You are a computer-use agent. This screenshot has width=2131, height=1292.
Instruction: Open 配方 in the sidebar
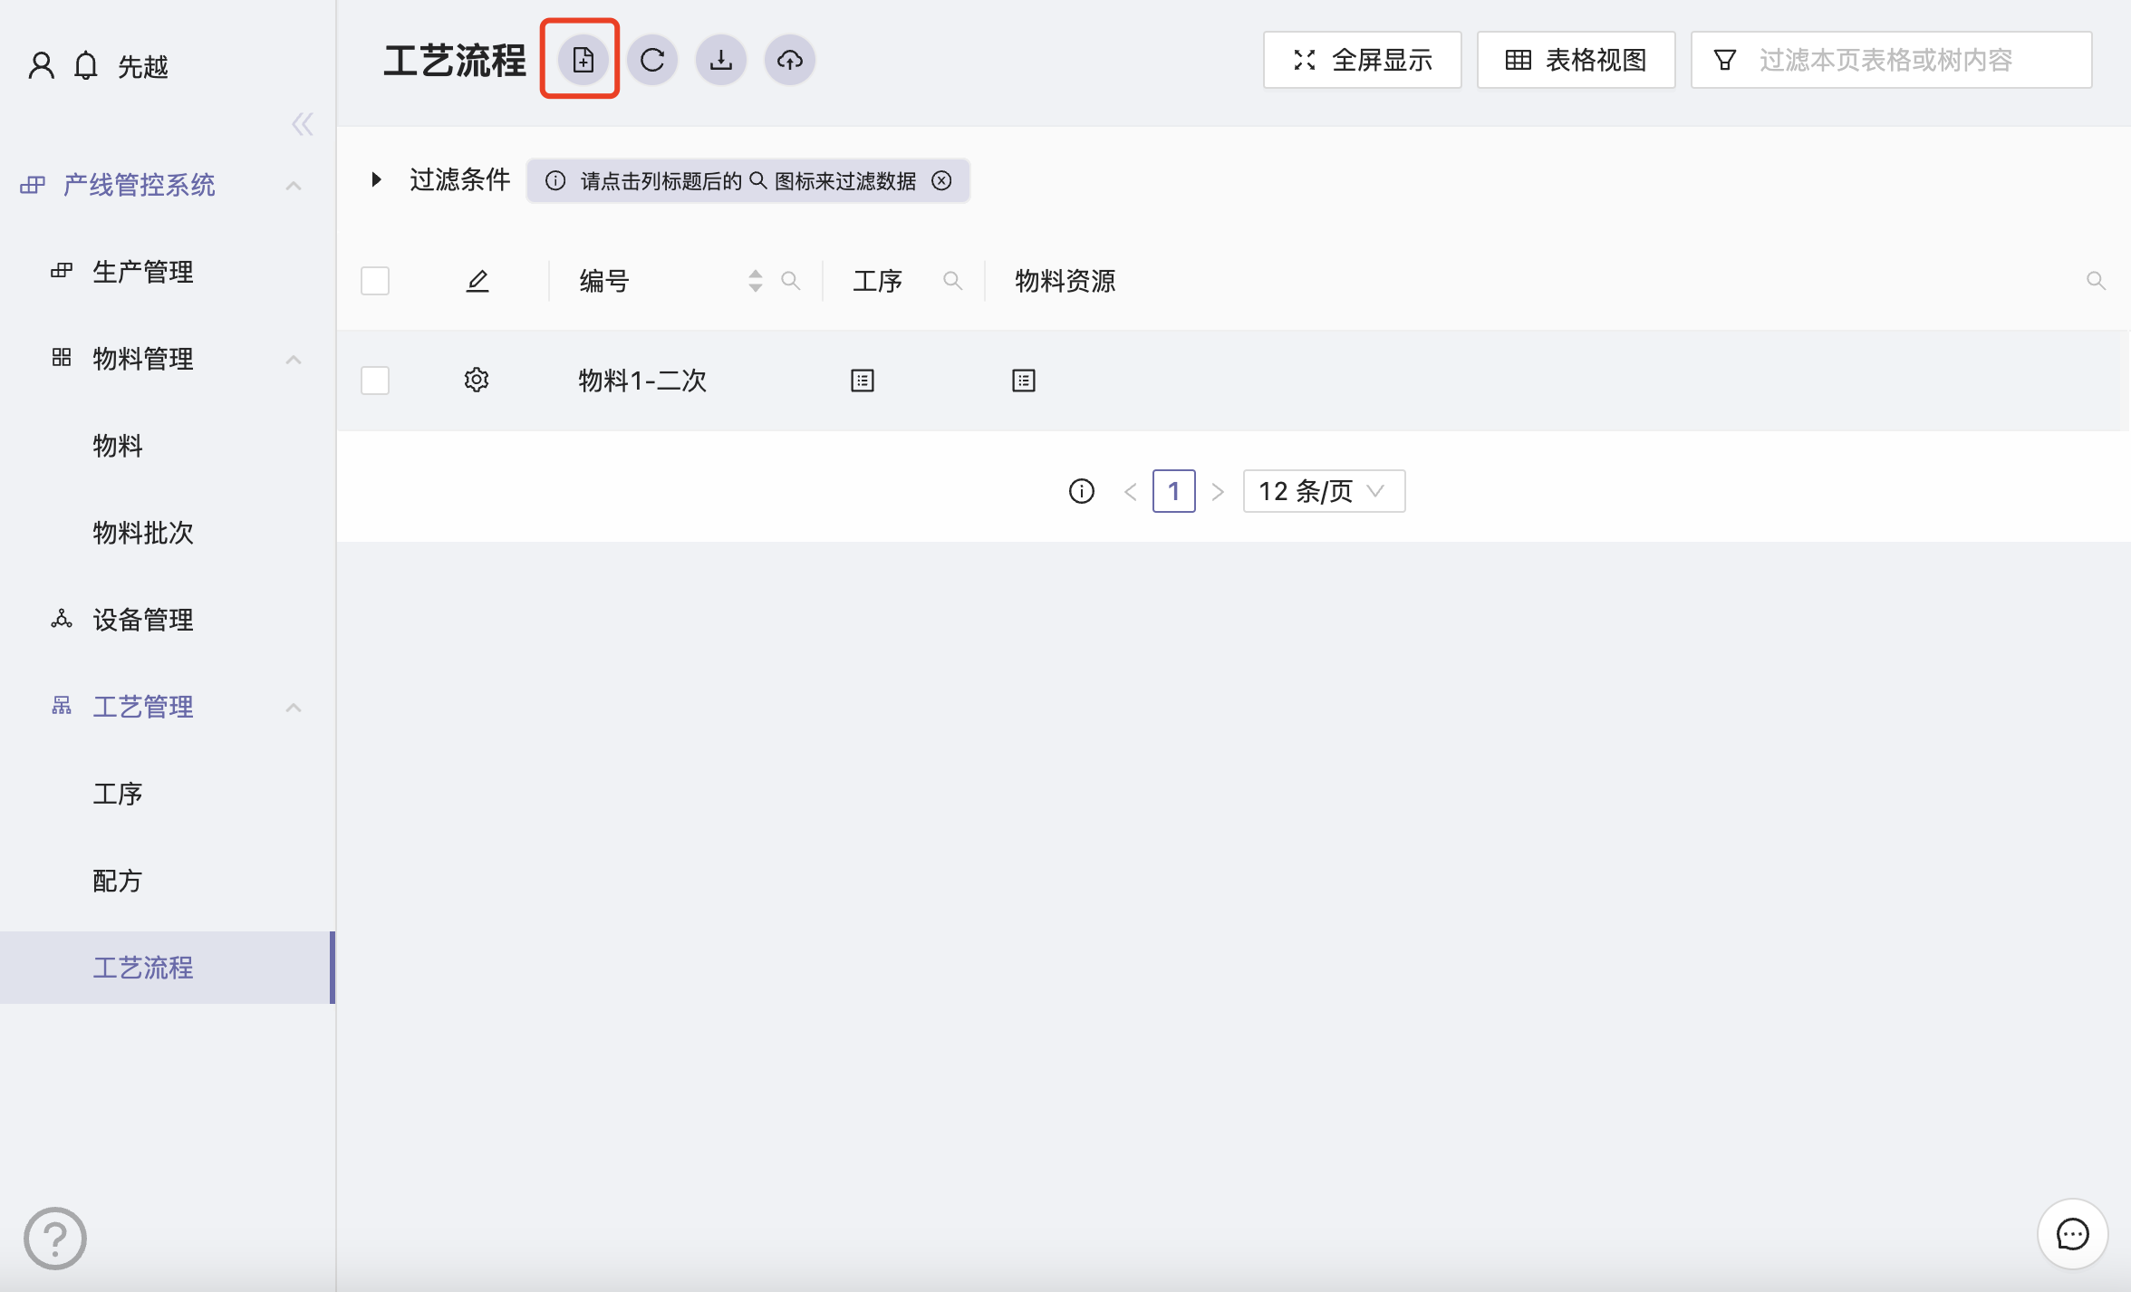(x=118, y=881)
